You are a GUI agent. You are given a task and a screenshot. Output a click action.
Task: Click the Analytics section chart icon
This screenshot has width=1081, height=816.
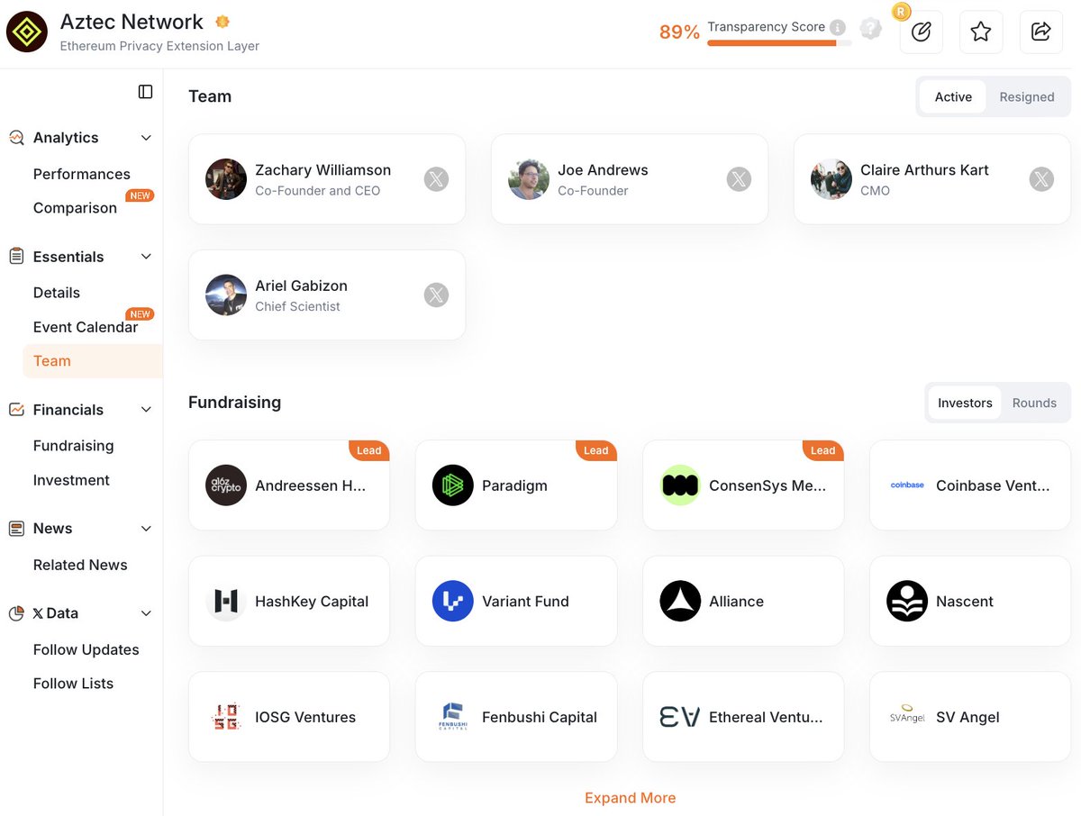click(16, 138)
